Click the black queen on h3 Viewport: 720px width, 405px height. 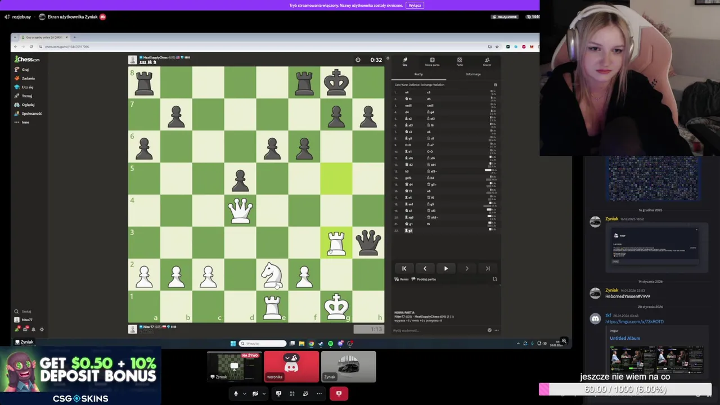[x=368, y=242]
